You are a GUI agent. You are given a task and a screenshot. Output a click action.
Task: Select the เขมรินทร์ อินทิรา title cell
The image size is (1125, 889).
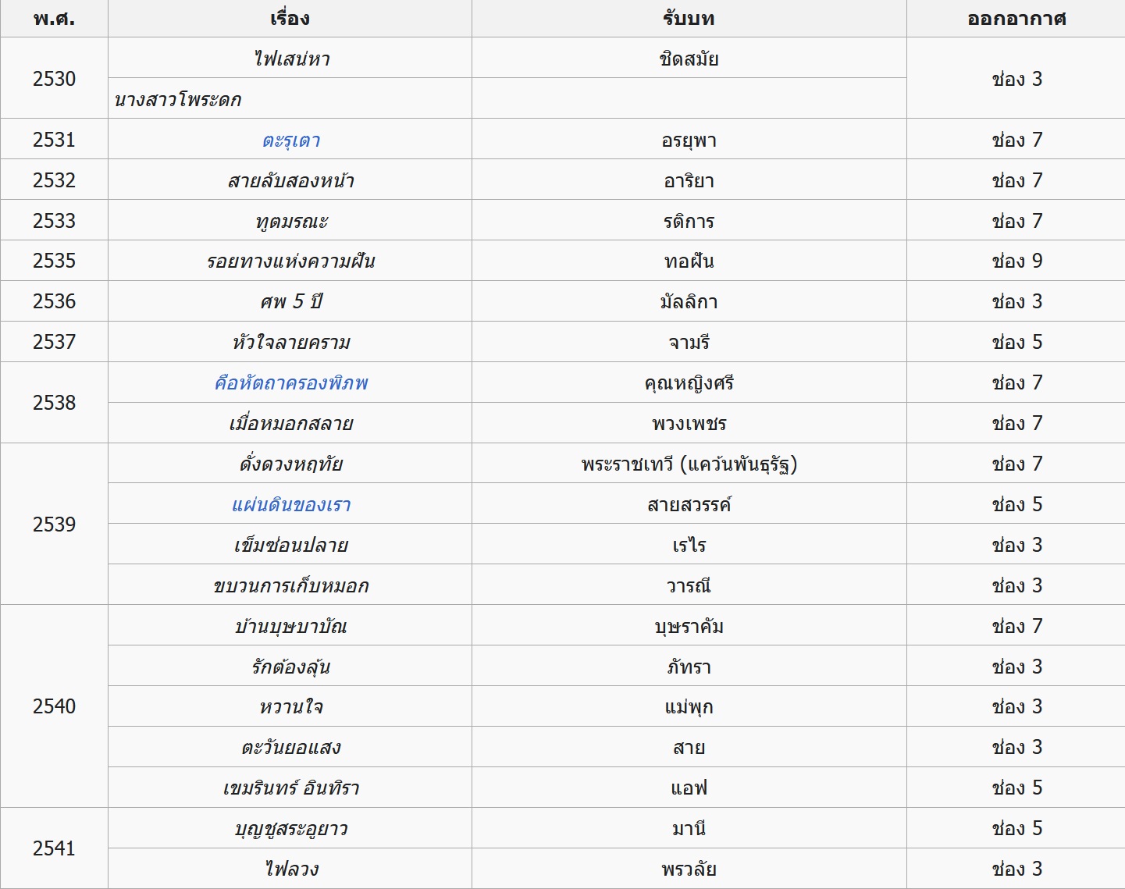pyautogui.click(x=291, y=788)
